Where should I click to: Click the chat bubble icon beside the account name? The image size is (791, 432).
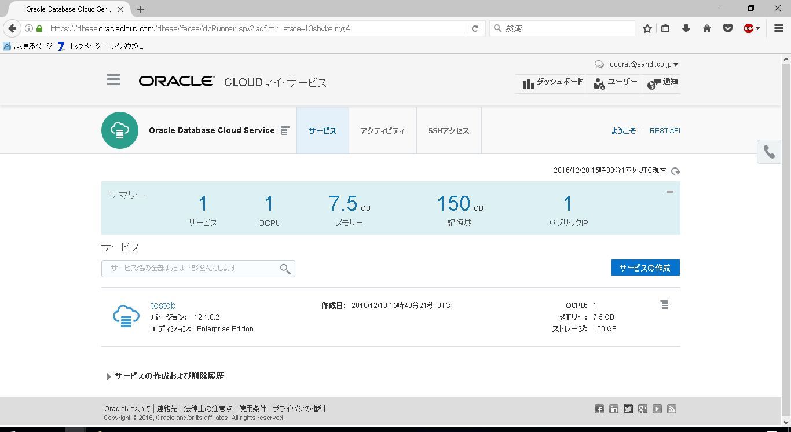click(599, 65)
